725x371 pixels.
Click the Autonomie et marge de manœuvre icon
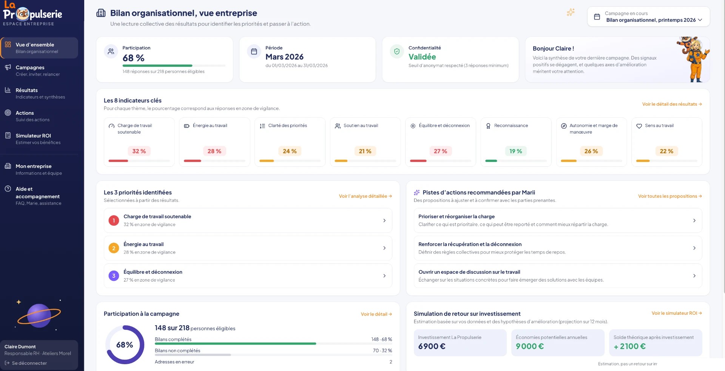(x=564, y=126)
